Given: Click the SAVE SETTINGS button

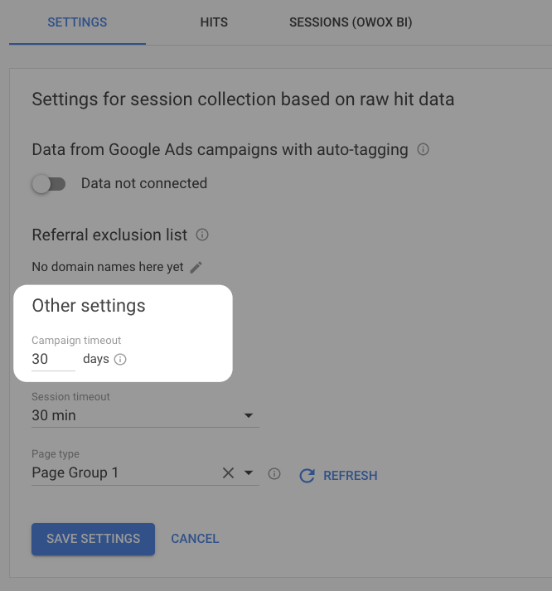Looking at the screenshot, I should pyautogui.click(x=93, y=539).
